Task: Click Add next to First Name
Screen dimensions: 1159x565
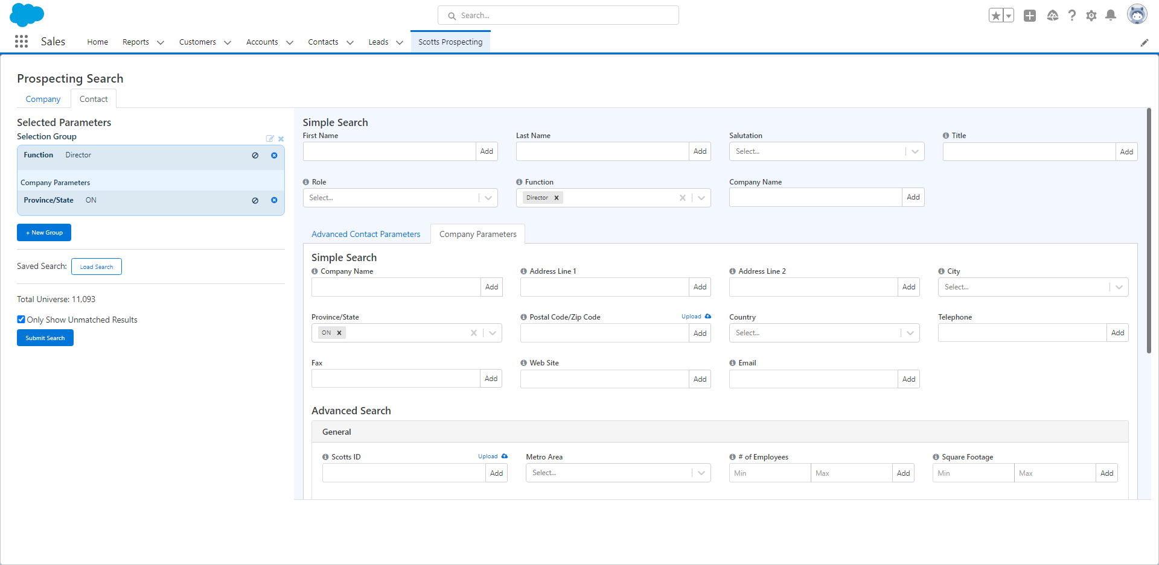Action: [x=487, y=151]
